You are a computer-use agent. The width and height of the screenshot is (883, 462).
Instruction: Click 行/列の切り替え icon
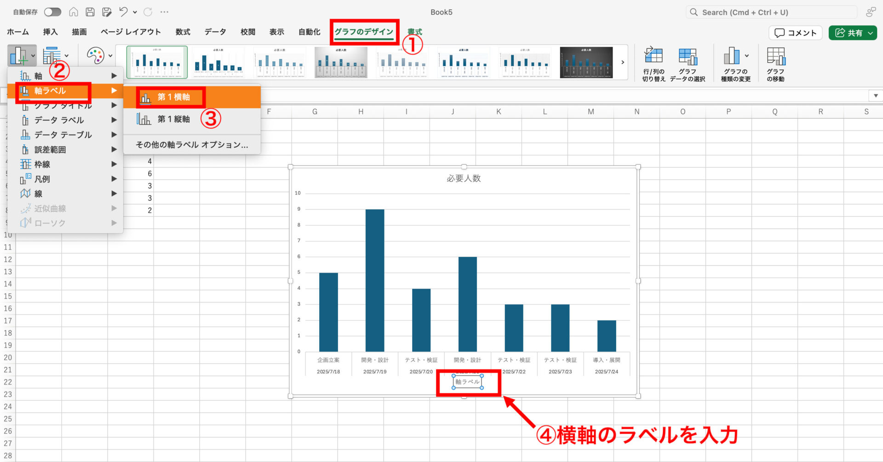[654, 63]
